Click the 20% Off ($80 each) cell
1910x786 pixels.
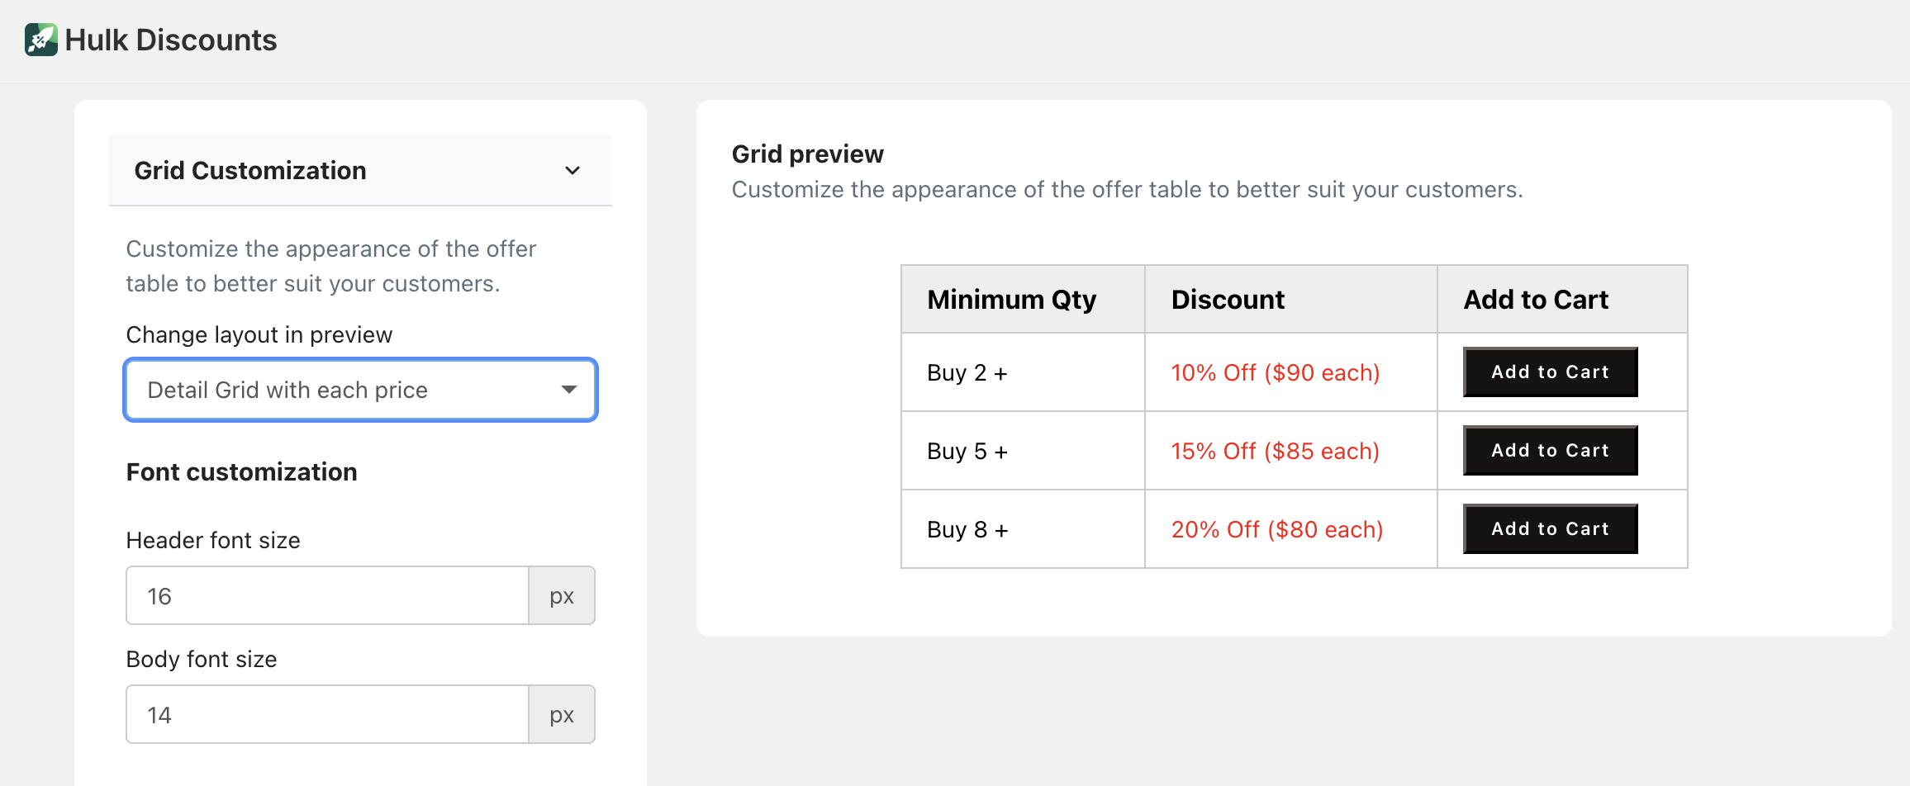(x=1276, y=530)
